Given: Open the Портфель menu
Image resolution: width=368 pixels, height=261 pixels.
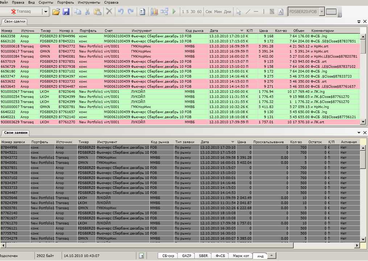Looking at the screenshot, I should 66,2.
